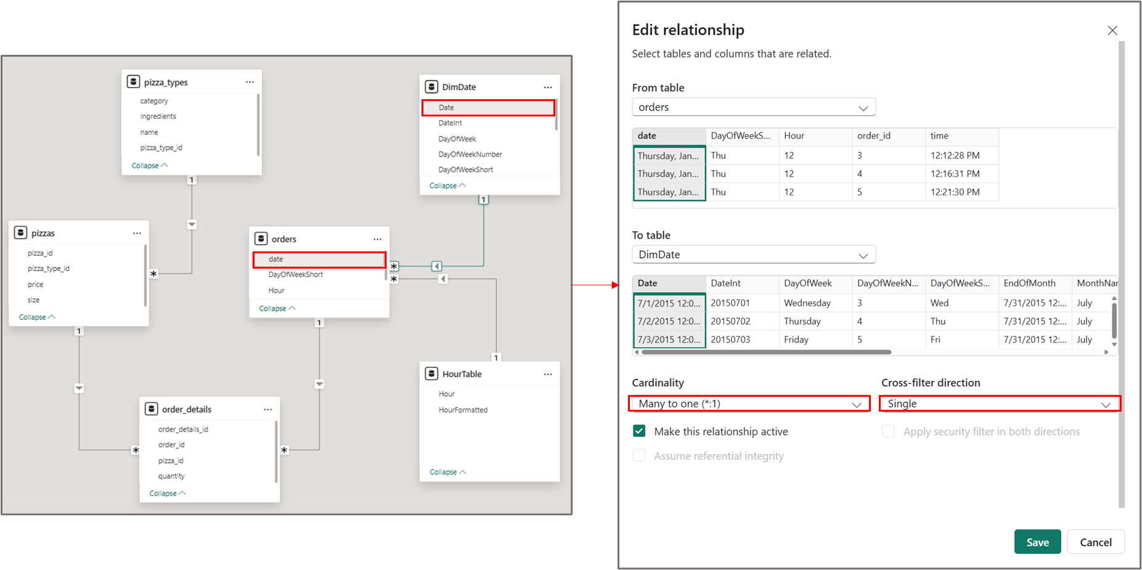Open the From table orders dropdown
Image resolution: width=1142 pixels, height=570 pixels.
coord(754,107)
